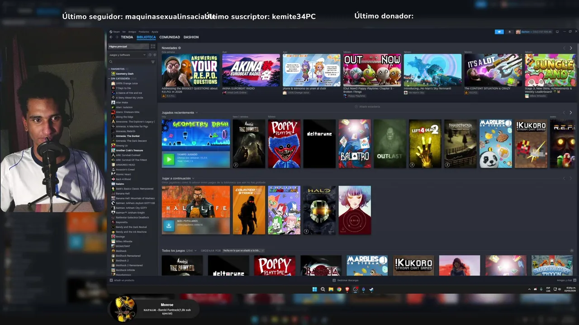Go to the TIENDA tab
The width and height of the screenshot is (579, 325).
[127, 37]
